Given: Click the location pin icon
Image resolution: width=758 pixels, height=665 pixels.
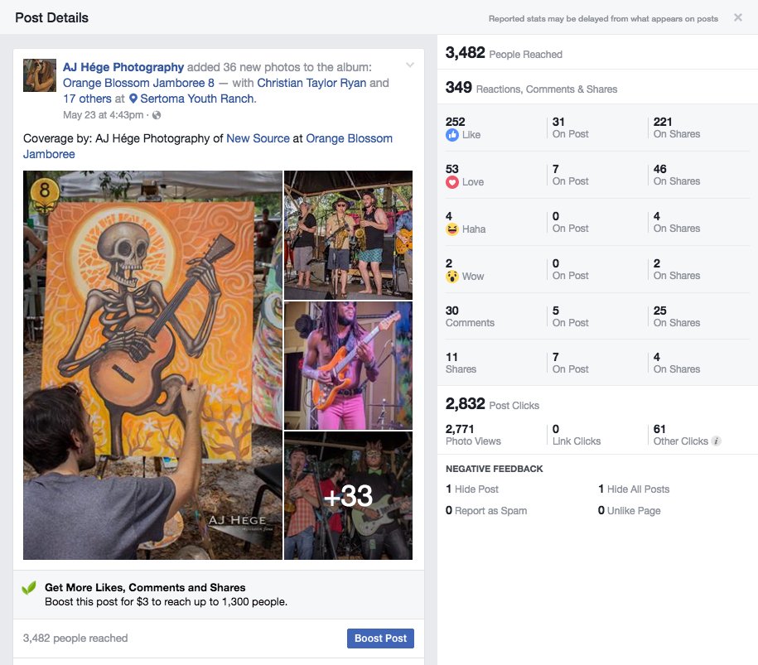Looking at the screenshot, I should click(x=133, y=99).
